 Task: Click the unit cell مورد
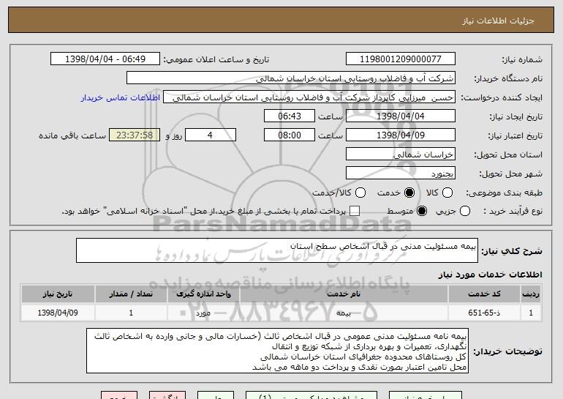(203, 313)
